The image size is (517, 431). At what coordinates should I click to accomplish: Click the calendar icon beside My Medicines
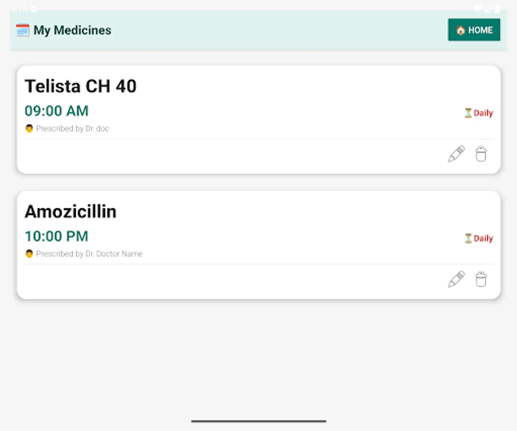coord(22,30)
